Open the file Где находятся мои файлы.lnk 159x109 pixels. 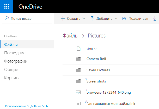point(111,104)
